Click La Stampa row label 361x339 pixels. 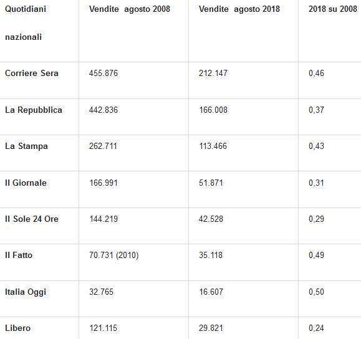26,146
